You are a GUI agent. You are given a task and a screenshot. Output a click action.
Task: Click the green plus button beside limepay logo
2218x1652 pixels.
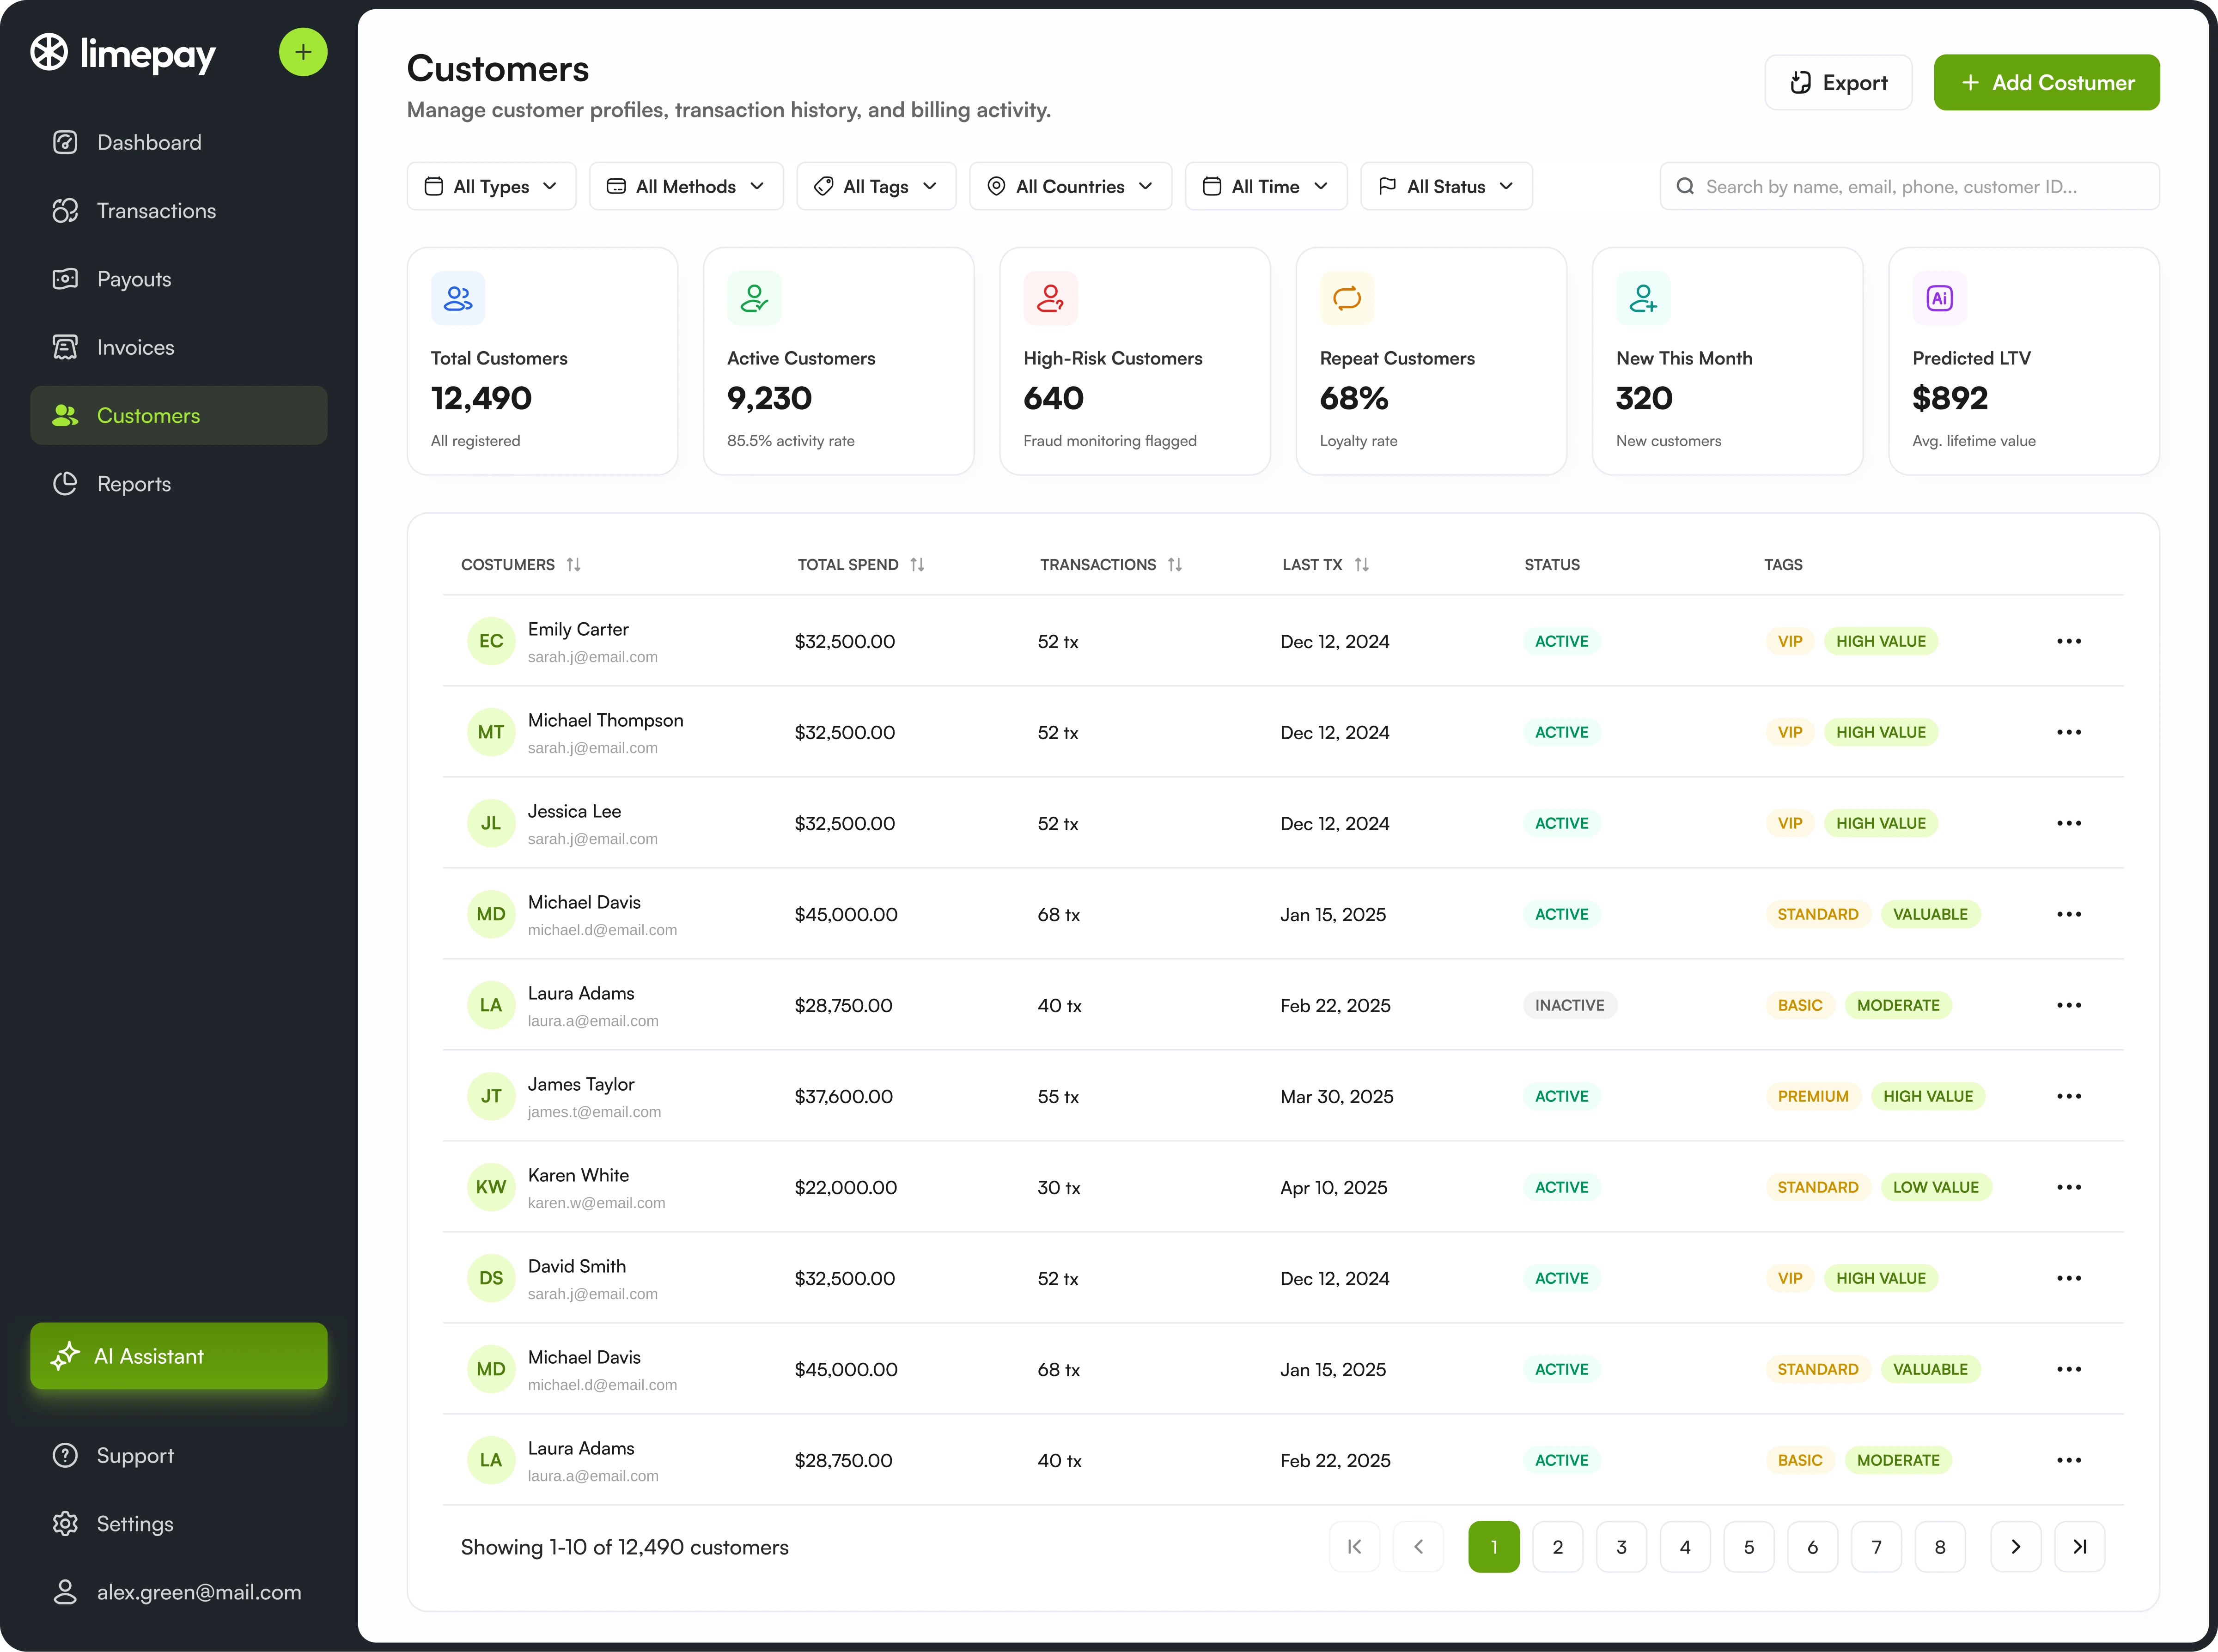pyautogui.click(x=303, y=52)
